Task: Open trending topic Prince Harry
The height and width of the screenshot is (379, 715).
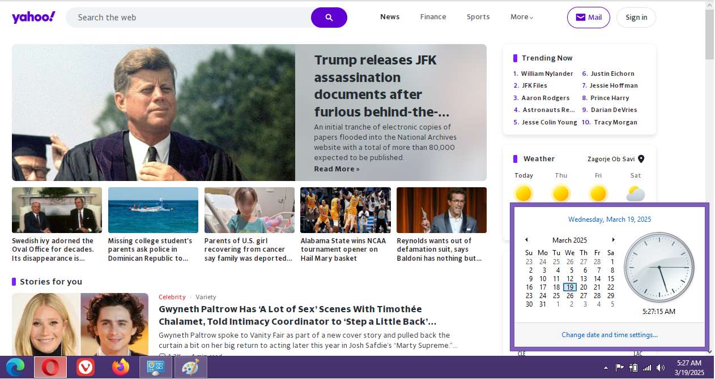Action: pyautogui.click(x=610, y=98)
